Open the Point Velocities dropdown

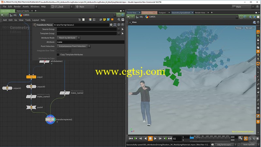pyautogui.click(x=74, y=46)
